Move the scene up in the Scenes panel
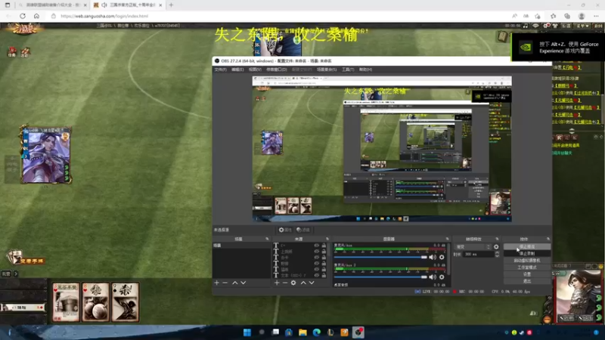Viewport: 605px width, 340px height. click(234, 283)
